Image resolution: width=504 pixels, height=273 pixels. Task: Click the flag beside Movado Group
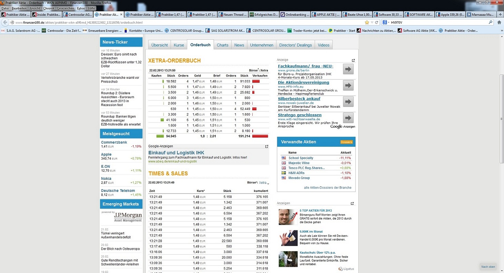[284, 178]
